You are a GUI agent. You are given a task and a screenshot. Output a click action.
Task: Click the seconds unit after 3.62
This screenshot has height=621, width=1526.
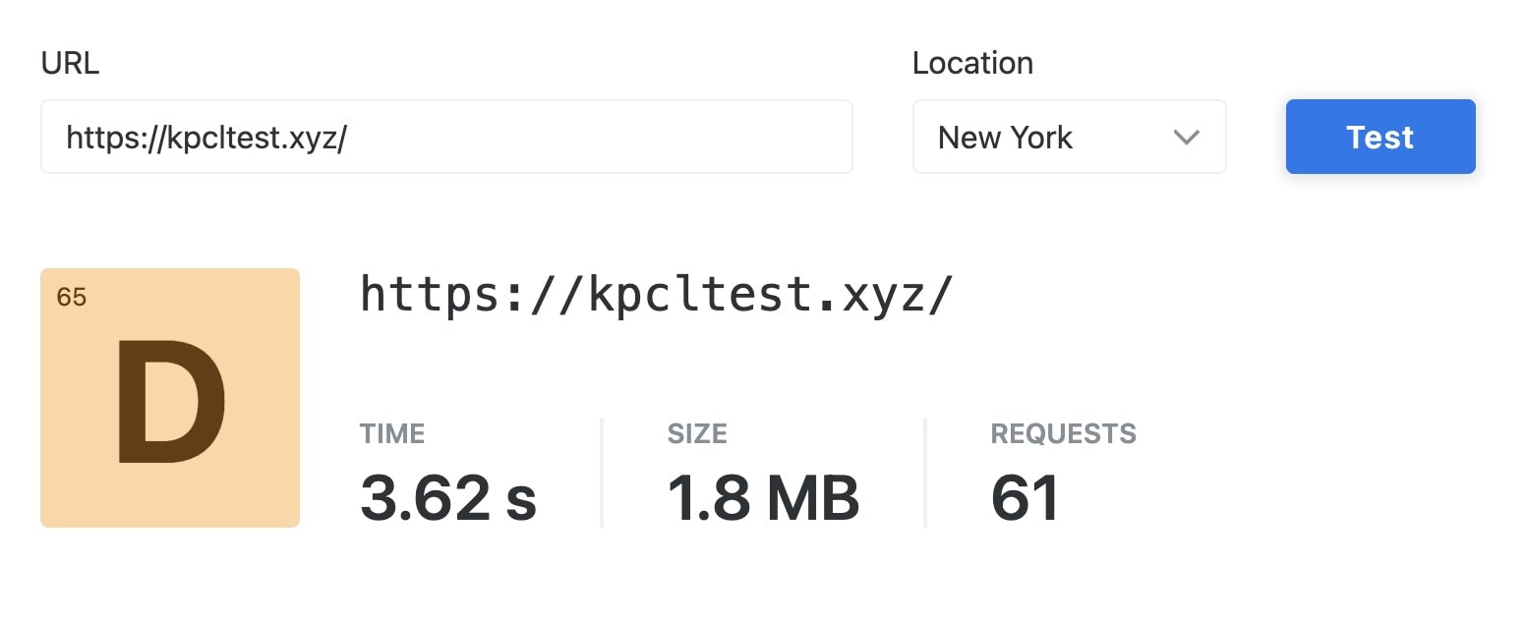coord(520,499)
